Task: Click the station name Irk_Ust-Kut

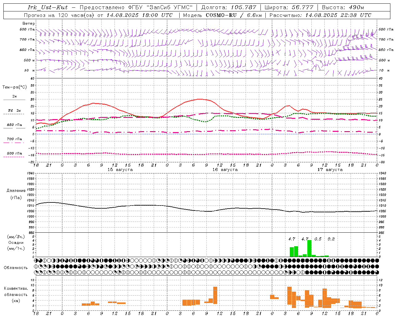Action: point(48,7)
